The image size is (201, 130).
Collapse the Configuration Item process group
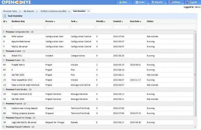(4, 32)
